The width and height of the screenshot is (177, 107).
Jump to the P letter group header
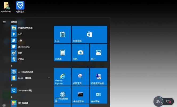tap(11, 97)
